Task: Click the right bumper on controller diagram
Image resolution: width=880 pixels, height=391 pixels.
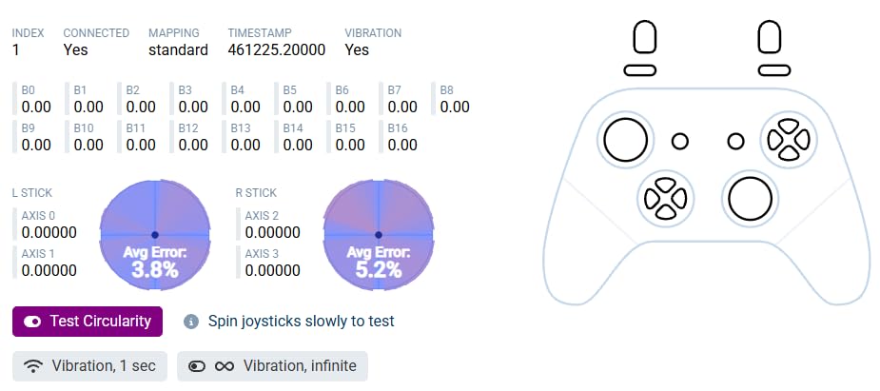Action: click(772, 69)
